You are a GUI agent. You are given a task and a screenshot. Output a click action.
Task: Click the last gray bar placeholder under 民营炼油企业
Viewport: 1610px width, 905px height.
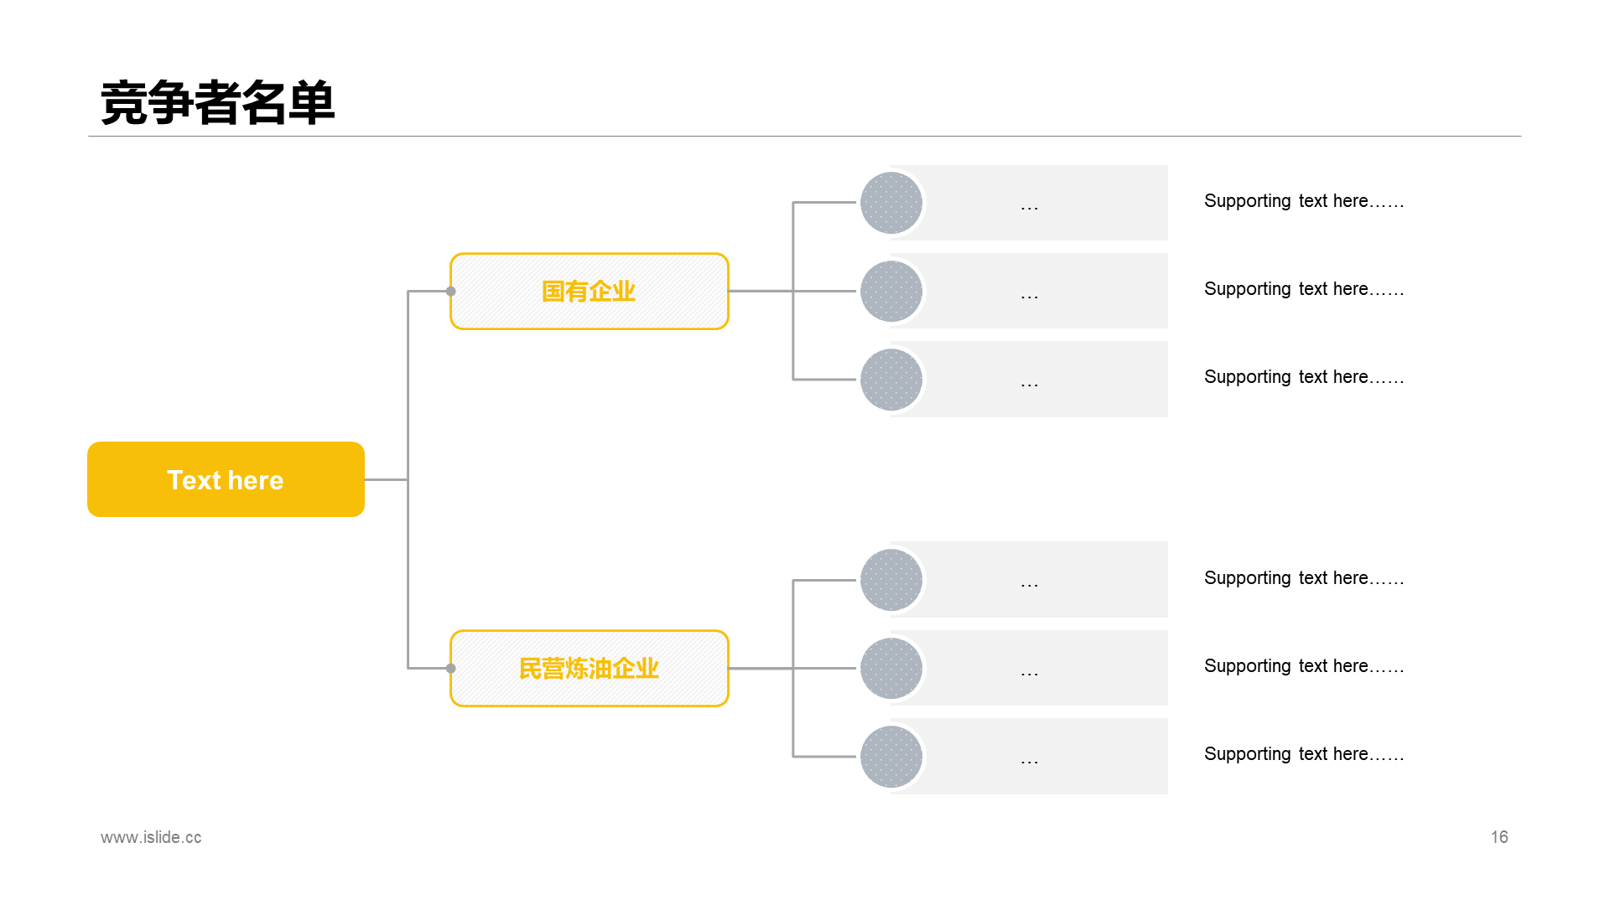click(x=1030, y=757)
